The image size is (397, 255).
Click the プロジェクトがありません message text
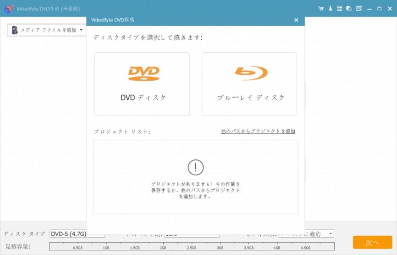[x=195, y=190]
